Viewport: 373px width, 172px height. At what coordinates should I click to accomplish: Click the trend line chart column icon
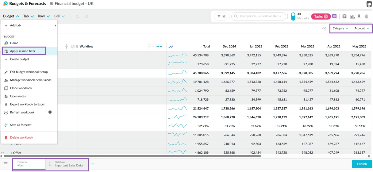pos(171,47)
